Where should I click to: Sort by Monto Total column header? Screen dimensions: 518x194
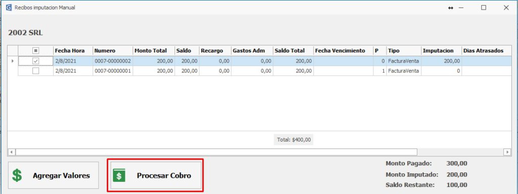[x=154, y=50]
